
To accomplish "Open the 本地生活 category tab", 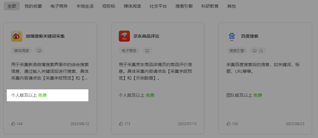I will [x=85, y=6].
